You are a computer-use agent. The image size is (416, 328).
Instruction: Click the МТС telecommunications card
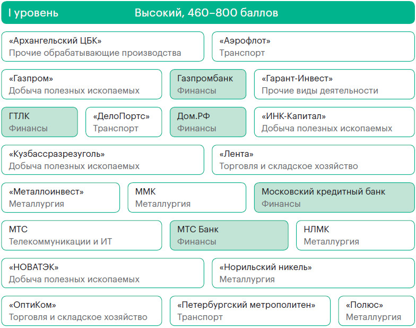coord(82,236)
